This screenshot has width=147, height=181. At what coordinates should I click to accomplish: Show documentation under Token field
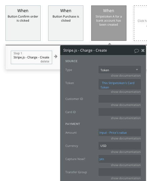coord(125,92)
